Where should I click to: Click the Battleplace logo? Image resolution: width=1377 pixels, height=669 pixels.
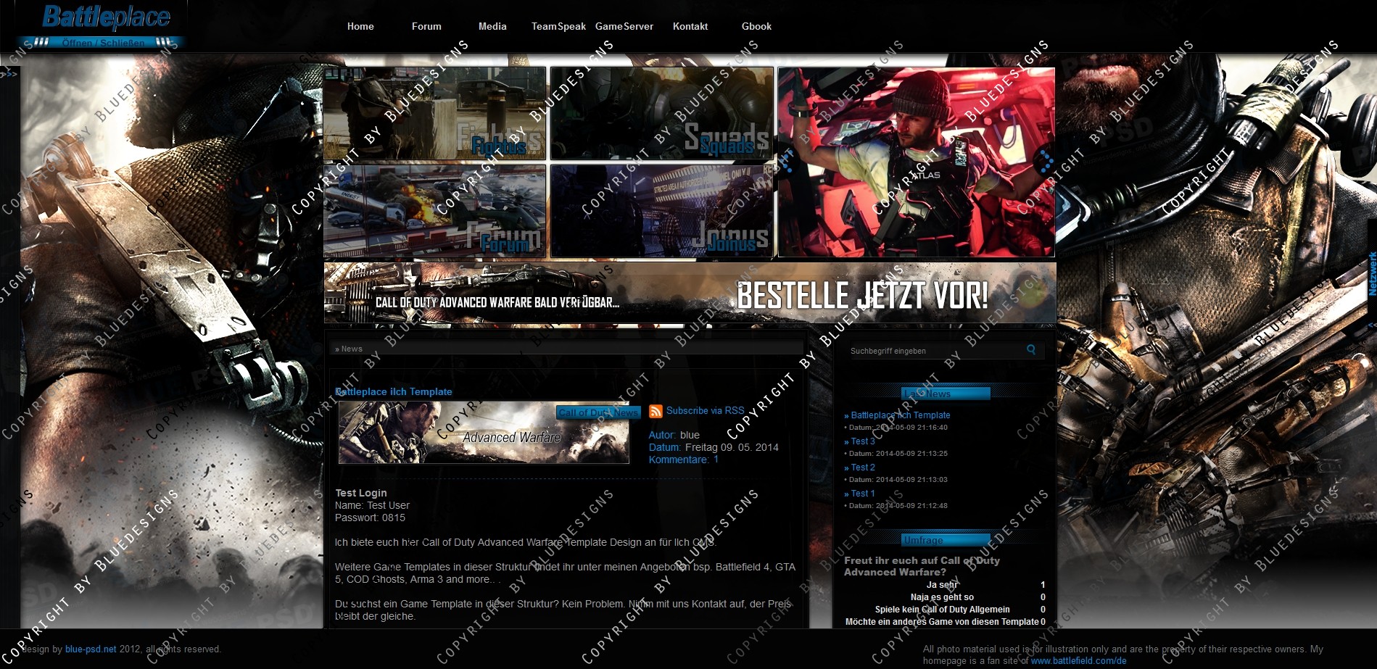point(106,17)
